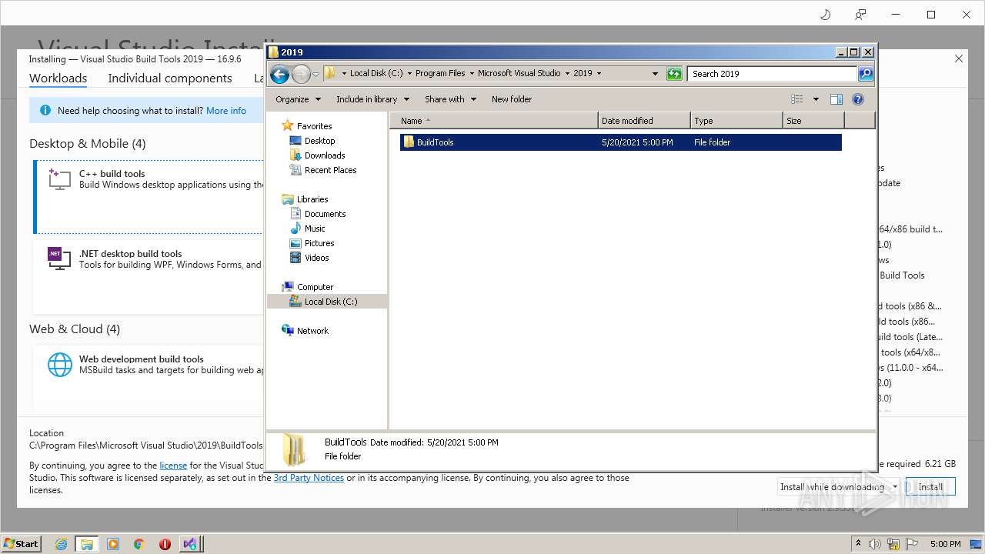Click the feedback icon in installer title bar

tap(860, 15)
